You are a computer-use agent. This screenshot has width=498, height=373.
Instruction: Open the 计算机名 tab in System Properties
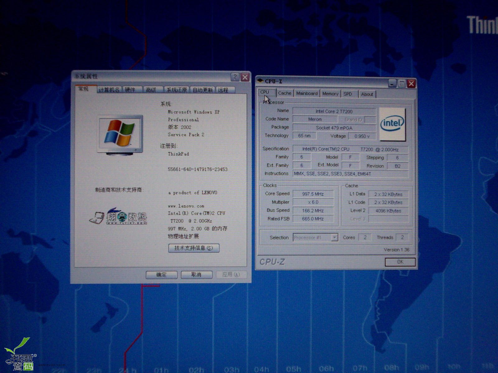click(x=109, y=90)
